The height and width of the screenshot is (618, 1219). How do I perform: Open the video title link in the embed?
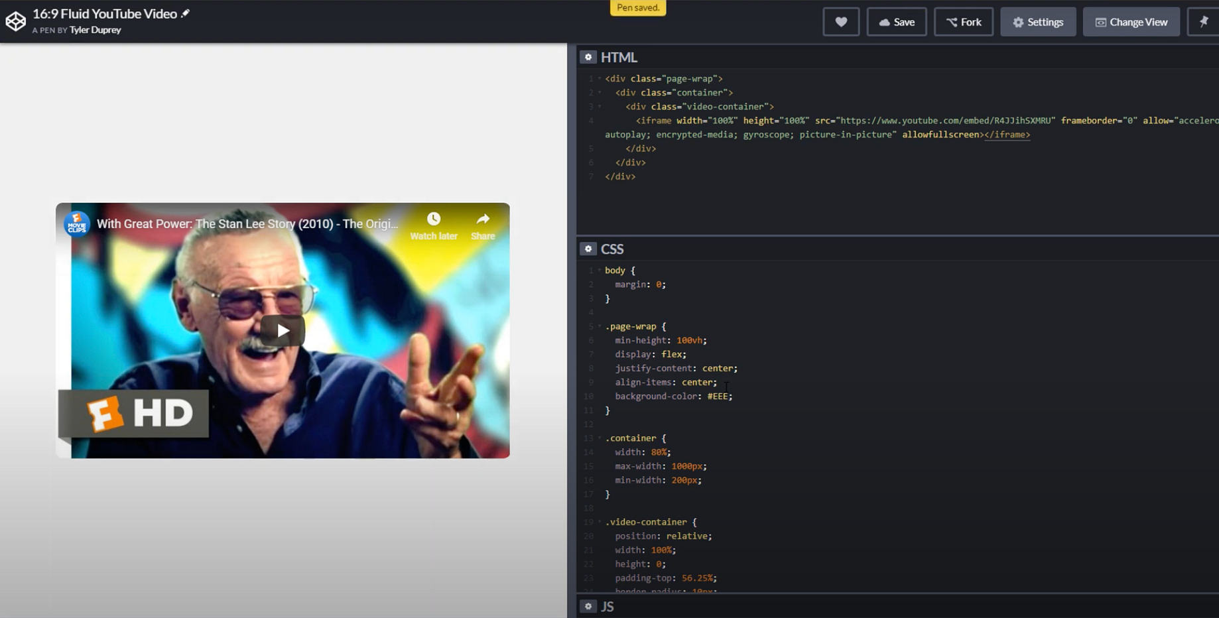click(247, 224)
